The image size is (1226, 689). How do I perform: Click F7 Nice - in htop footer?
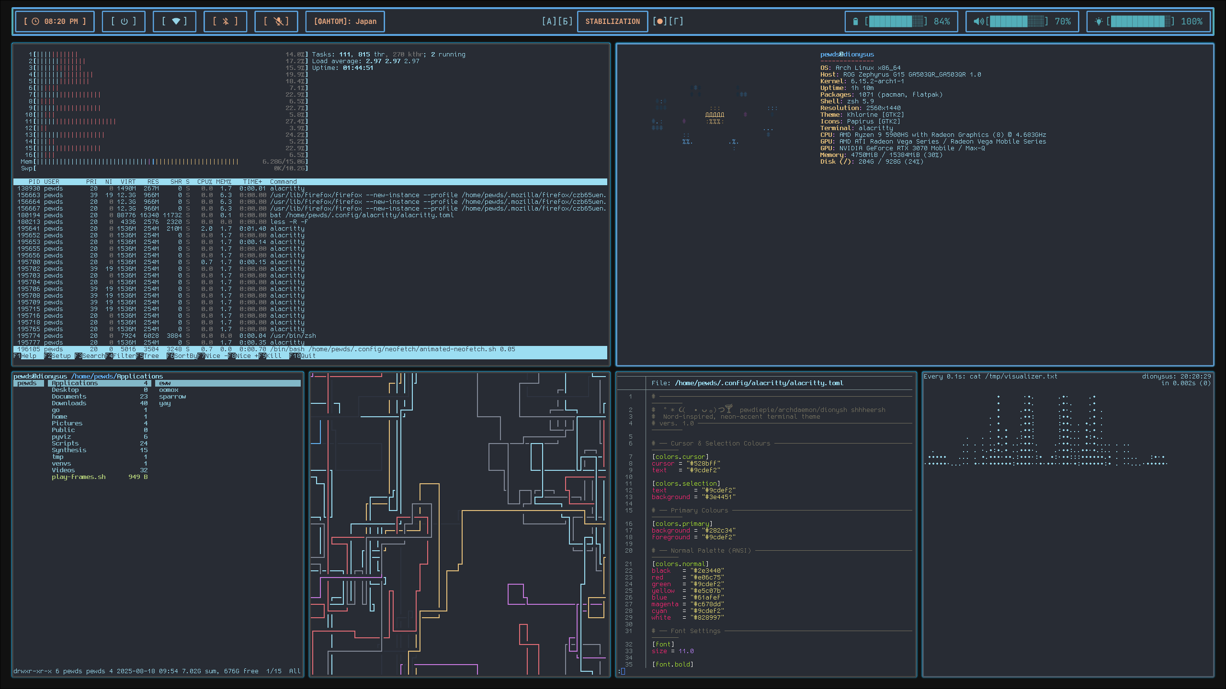tap(213, 356)
